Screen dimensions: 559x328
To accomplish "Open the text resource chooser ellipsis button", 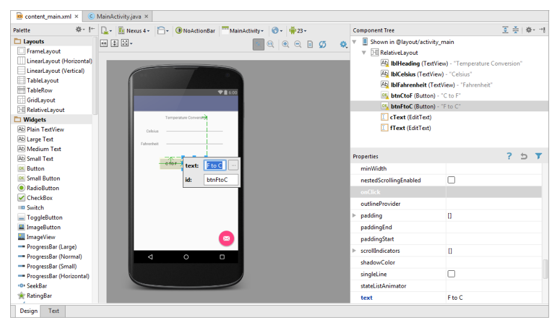I will (x=233, y=166).
